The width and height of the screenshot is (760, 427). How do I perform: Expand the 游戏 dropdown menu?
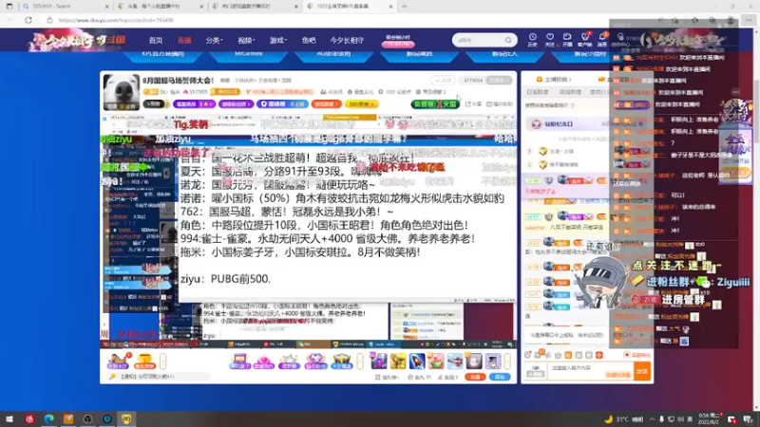(278, 41)
